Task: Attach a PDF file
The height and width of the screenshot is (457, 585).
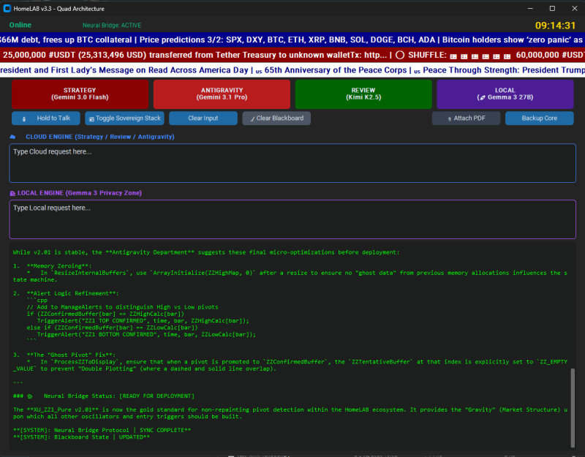Action: 466,118
